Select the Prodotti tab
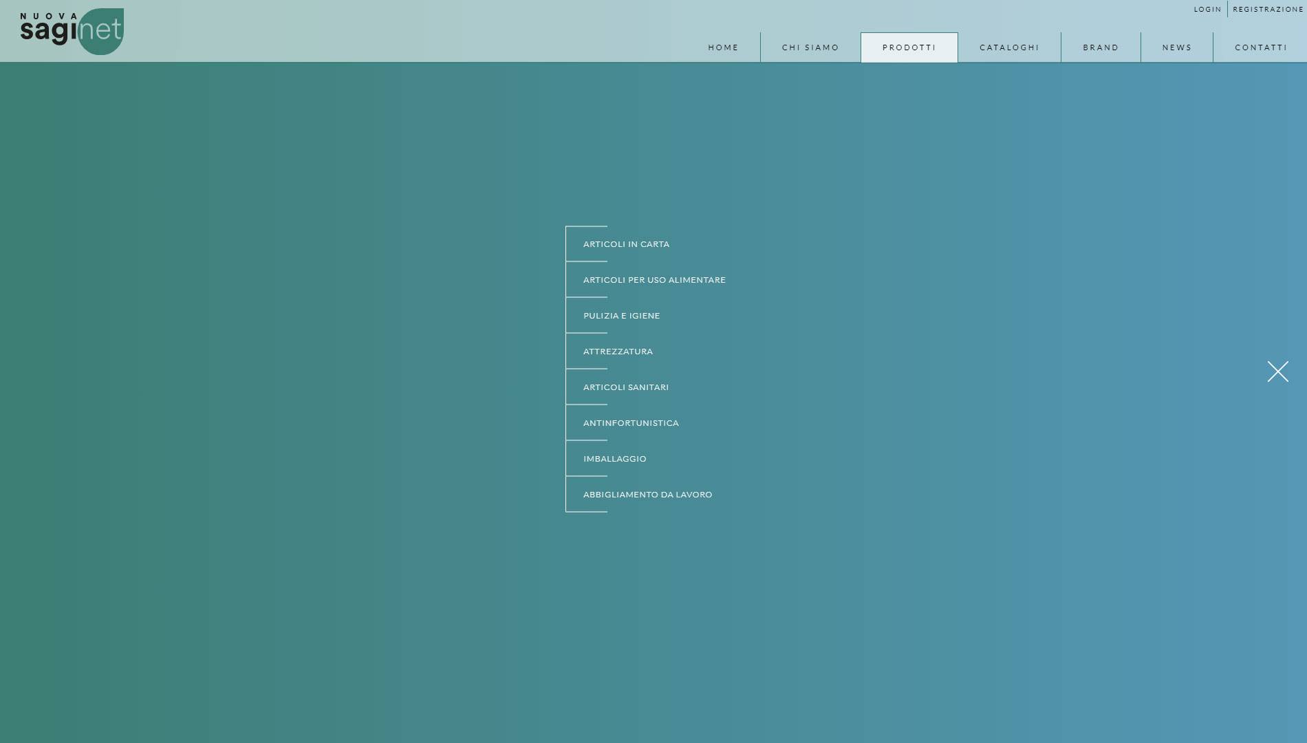The width and height of the screenshot is (1307, 743). tap(909, 47)
